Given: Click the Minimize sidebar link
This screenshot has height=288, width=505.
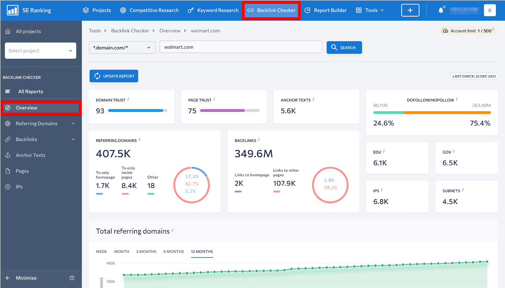Looking at the screenshot, I should coord(26,278).
